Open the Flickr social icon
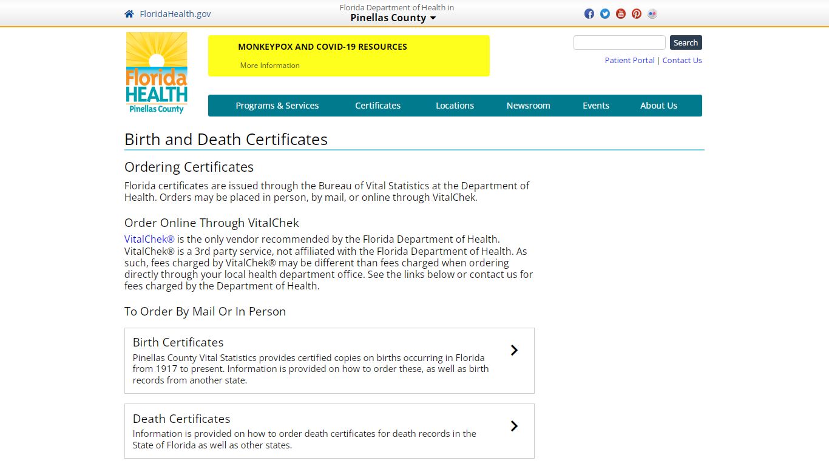This screenshot has width=829, height=466. (x=652, y=13)
